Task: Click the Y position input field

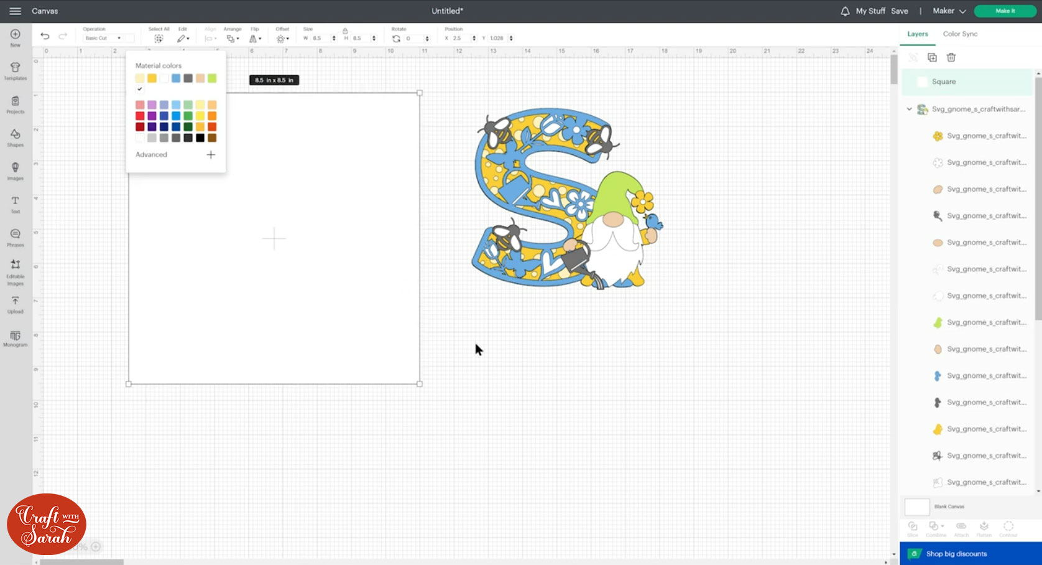Action: (498, 39)
